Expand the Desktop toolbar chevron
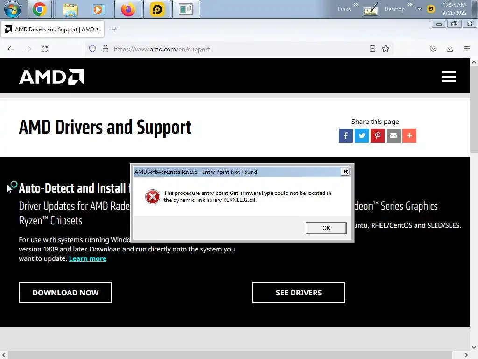478x359 pixels. coord(410,5)
